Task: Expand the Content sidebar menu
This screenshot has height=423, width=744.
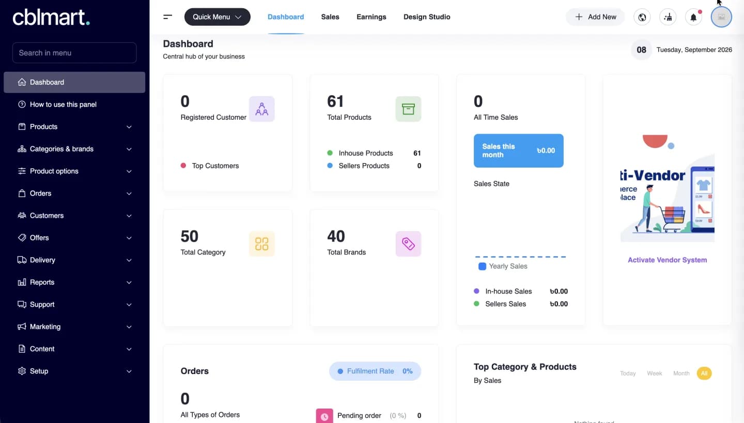Action: [x=74, y=349]
